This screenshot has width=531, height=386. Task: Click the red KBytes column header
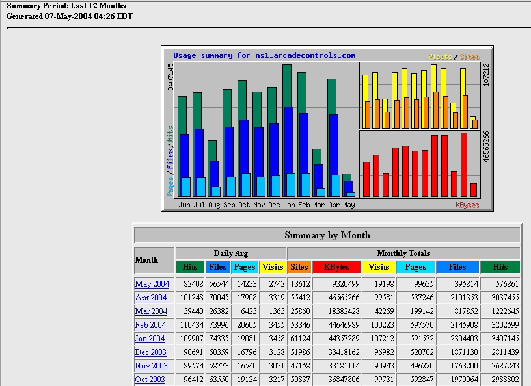(336, 266)
